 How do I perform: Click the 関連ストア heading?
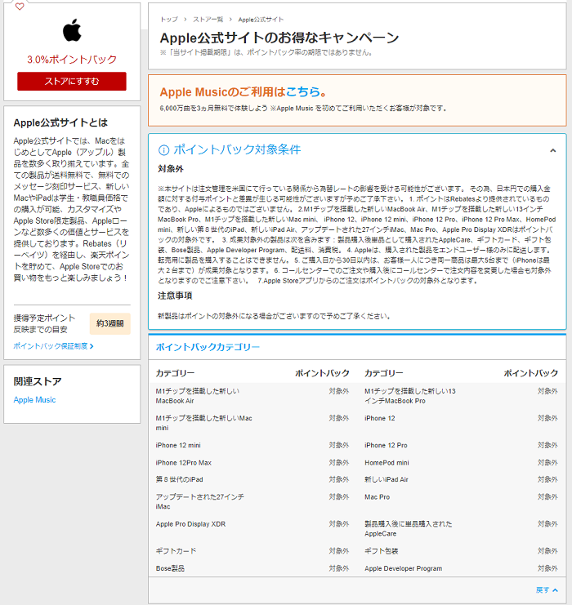pos(38,381)
